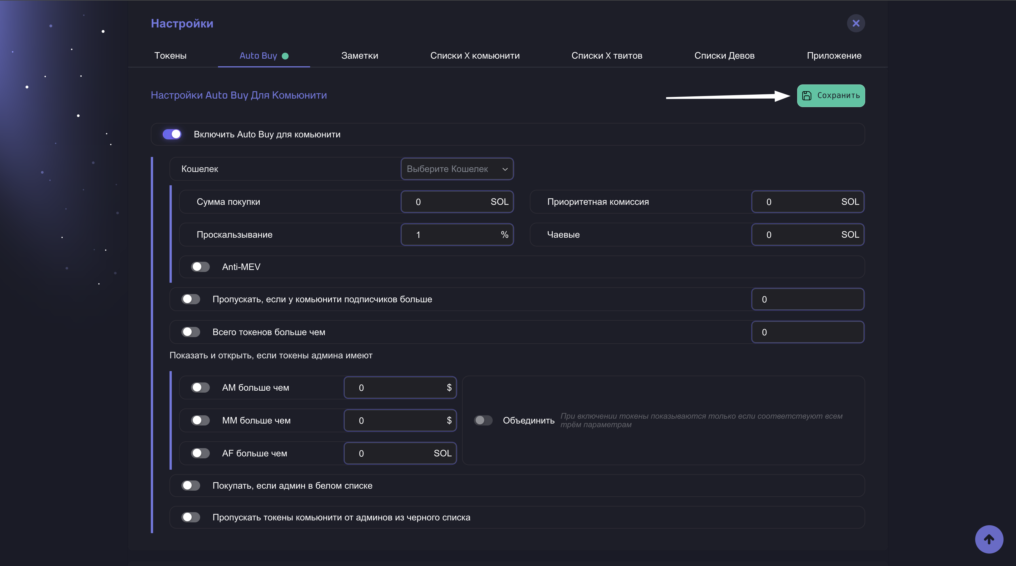Toggle the Объединить switch

(483, 420)
